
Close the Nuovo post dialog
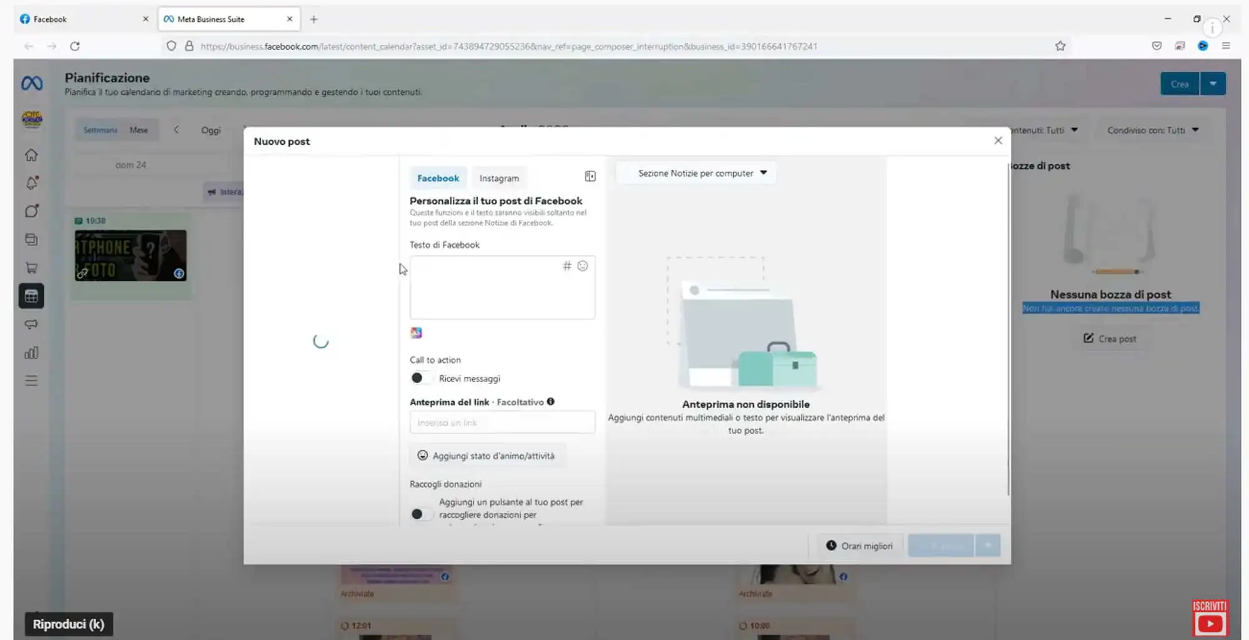[x=998, y=140]
